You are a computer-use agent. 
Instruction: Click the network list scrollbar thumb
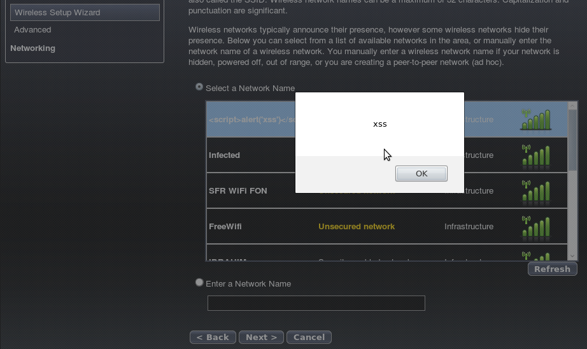572,140
